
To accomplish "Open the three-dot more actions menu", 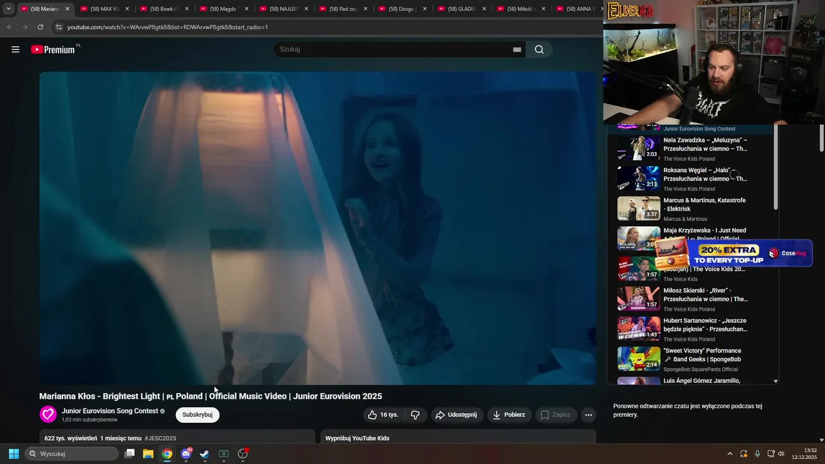I will (x=588, y=415).
